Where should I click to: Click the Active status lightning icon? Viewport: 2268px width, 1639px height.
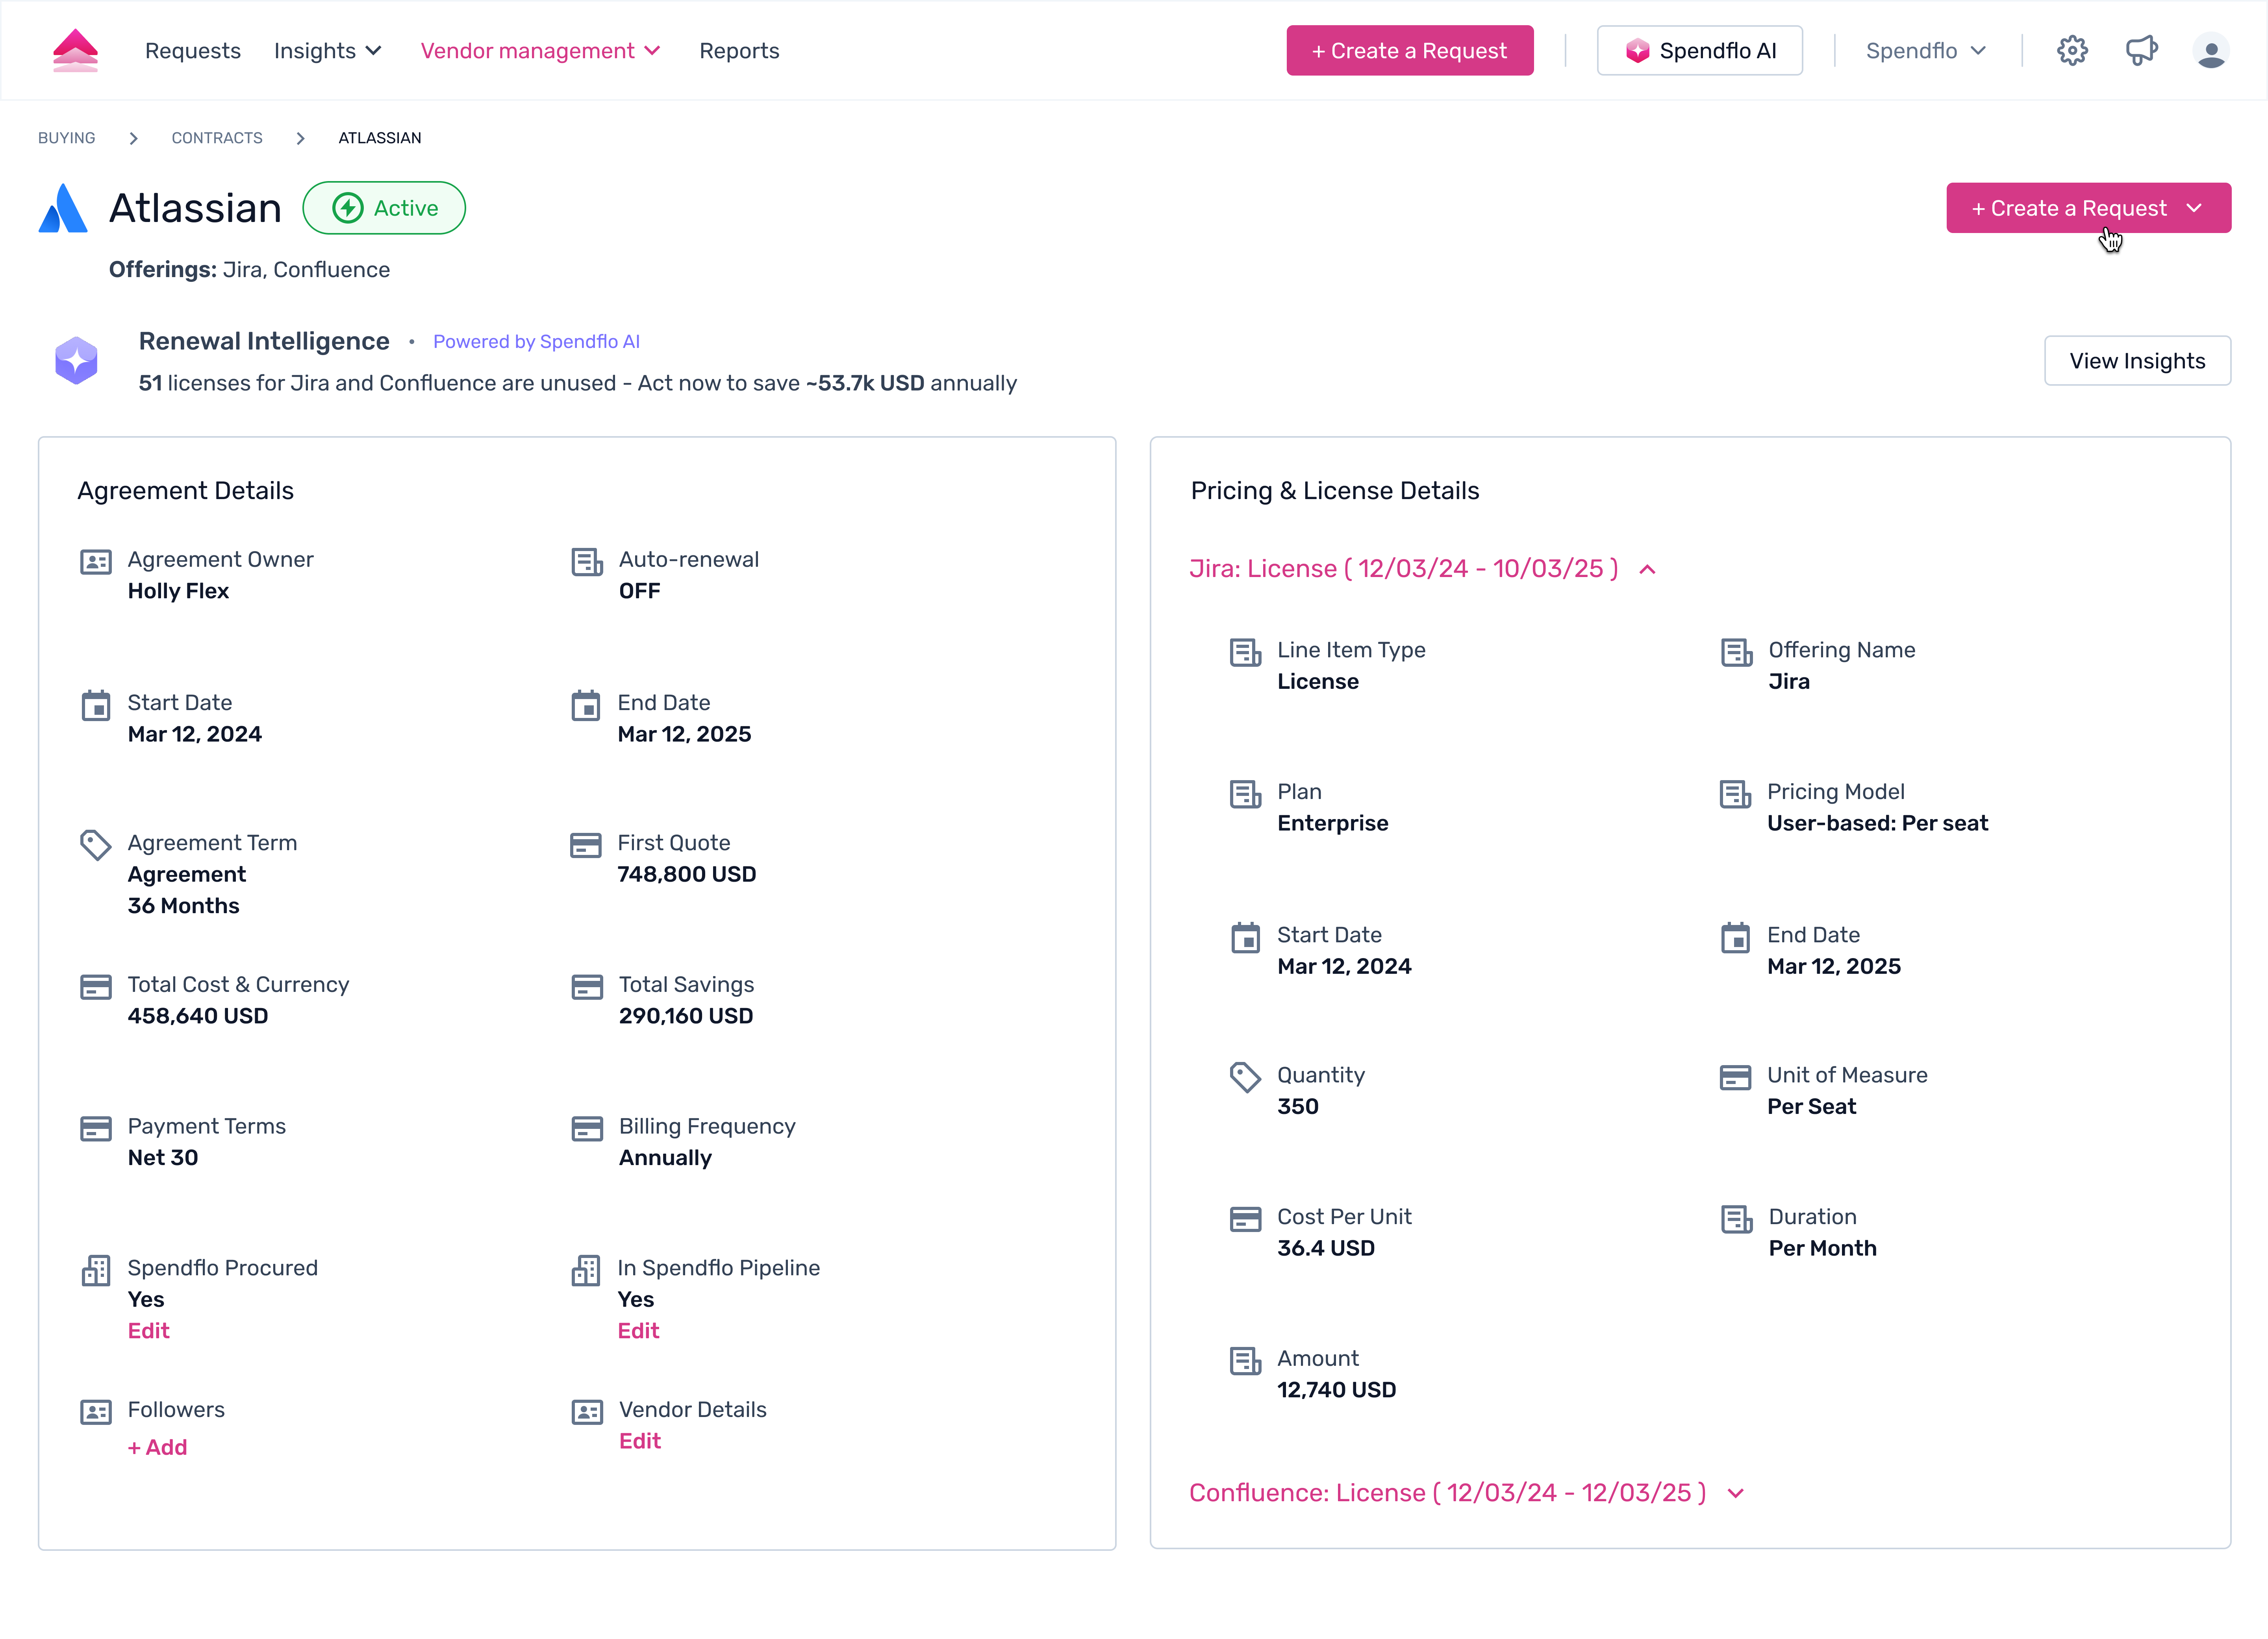[x=348, y=208]
